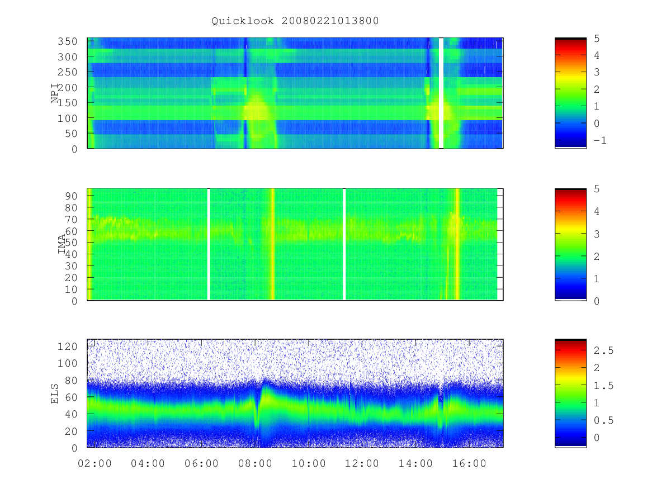Click the NPI axis label
The image size is (671, 503).
point(55,93)
